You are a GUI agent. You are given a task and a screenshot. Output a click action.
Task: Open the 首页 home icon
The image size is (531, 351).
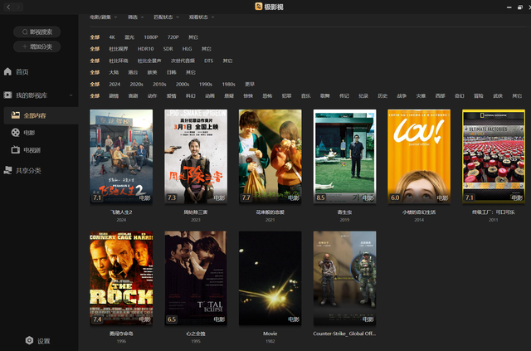click(x=7, y=71)
